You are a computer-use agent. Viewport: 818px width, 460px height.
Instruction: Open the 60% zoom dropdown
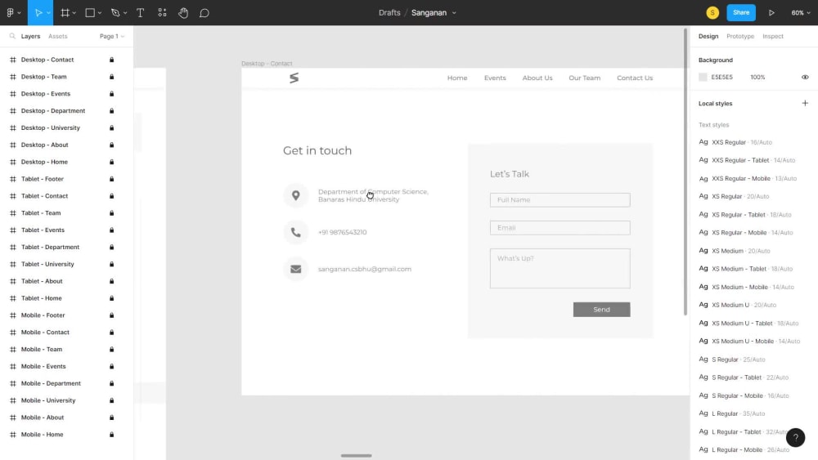[x=801, y=12]
